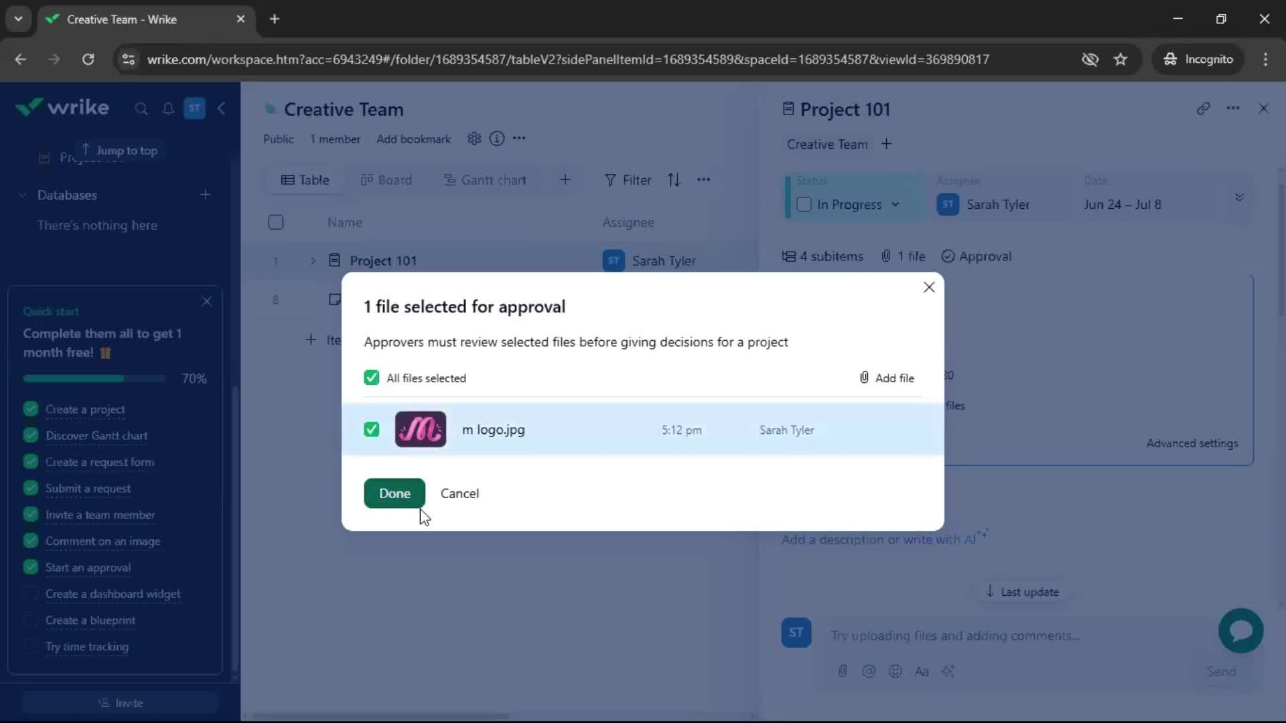Open Sarah Tyler assignee field in panel
This screenshot has width=1286, height=723.
tap(983, 205)
